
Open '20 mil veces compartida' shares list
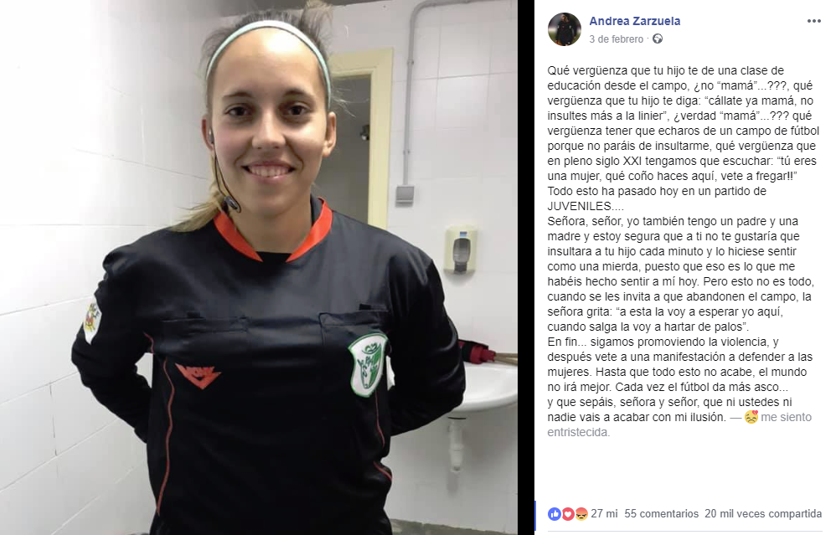click(763, 514)
